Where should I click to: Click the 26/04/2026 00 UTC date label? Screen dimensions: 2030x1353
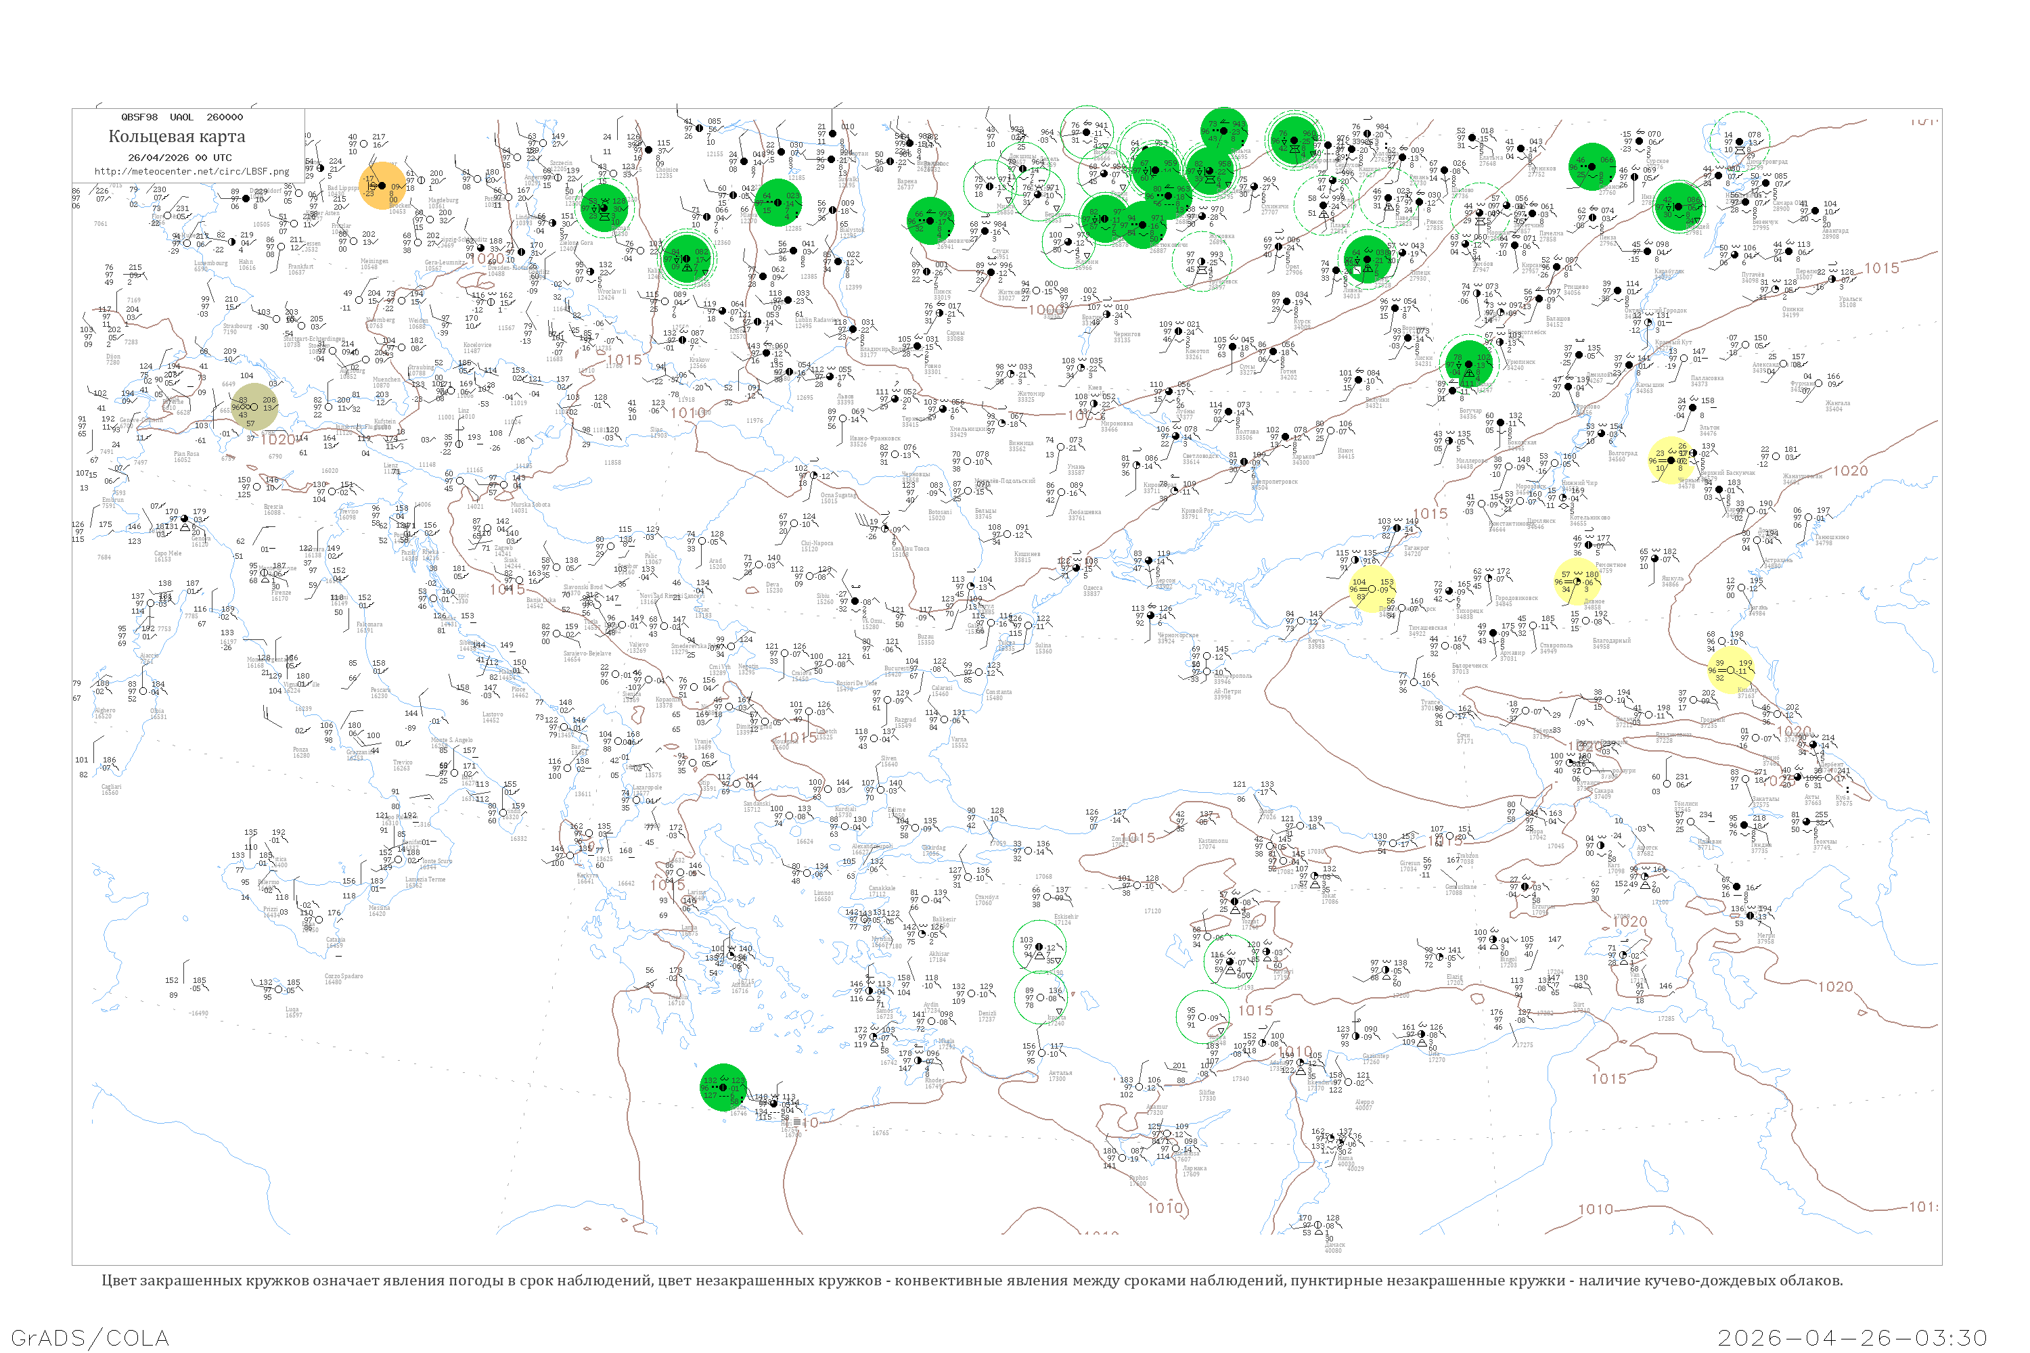point(179,157)
